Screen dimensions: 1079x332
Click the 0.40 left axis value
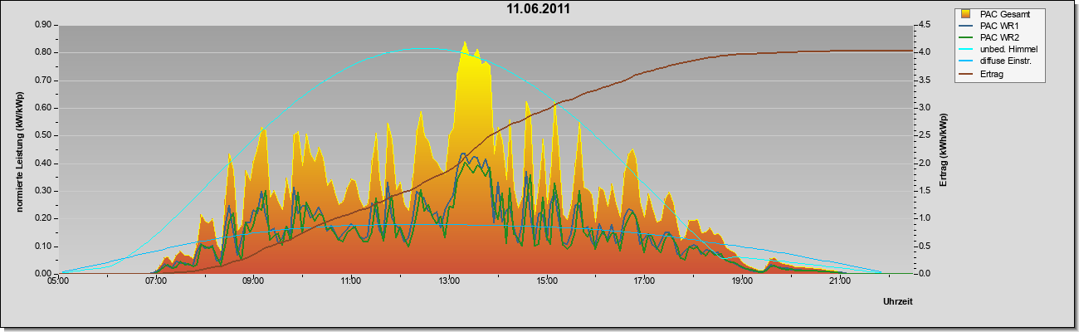[44, 164]
